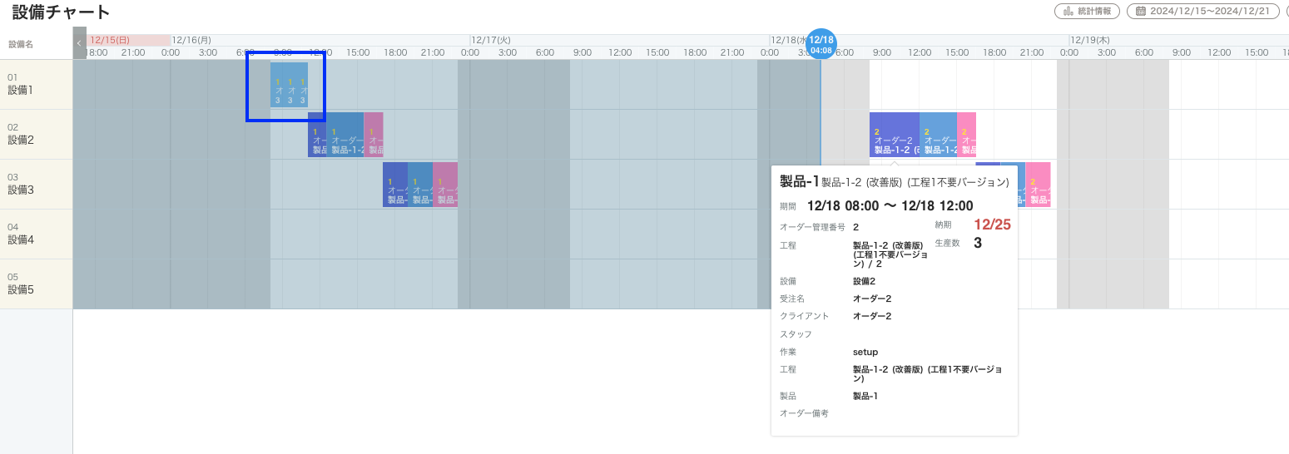Select order 1 light blue 製品-1-2 bar in 設備2 row

pyautogui.click(x=345, y=135)
